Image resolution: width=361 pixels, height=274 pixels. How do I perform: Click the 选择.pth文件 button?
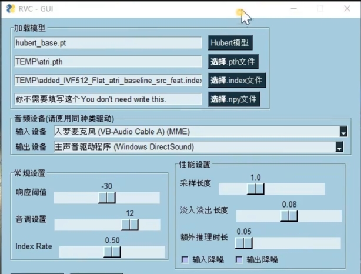pyautogui.click(x=233, y=62)
